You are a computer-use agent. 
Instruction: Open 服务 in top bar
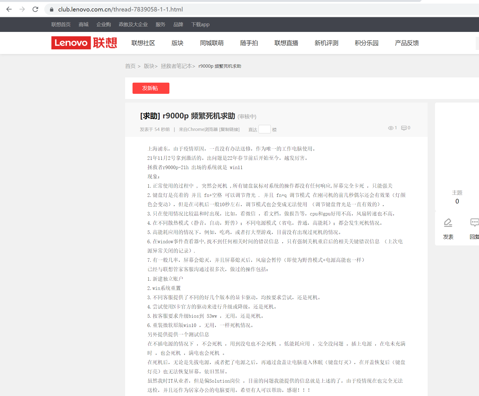point(160,25)
